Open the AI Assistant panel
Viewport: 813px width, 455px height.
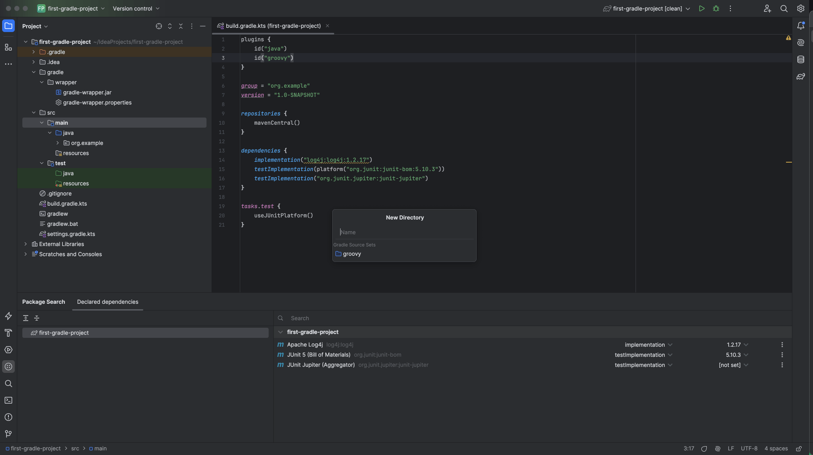(x=800, y=43)
